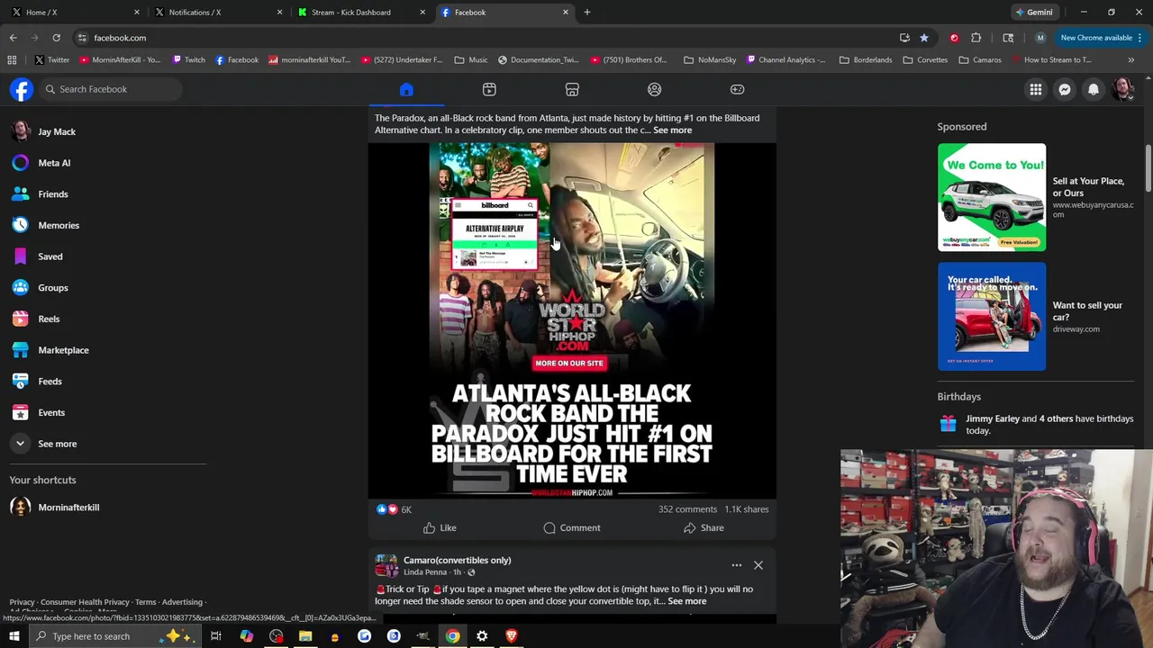Open Facebook Home feed icon
Image resolution: width=1153 pixels, height=648 pixels.
(x=406, y=89)
